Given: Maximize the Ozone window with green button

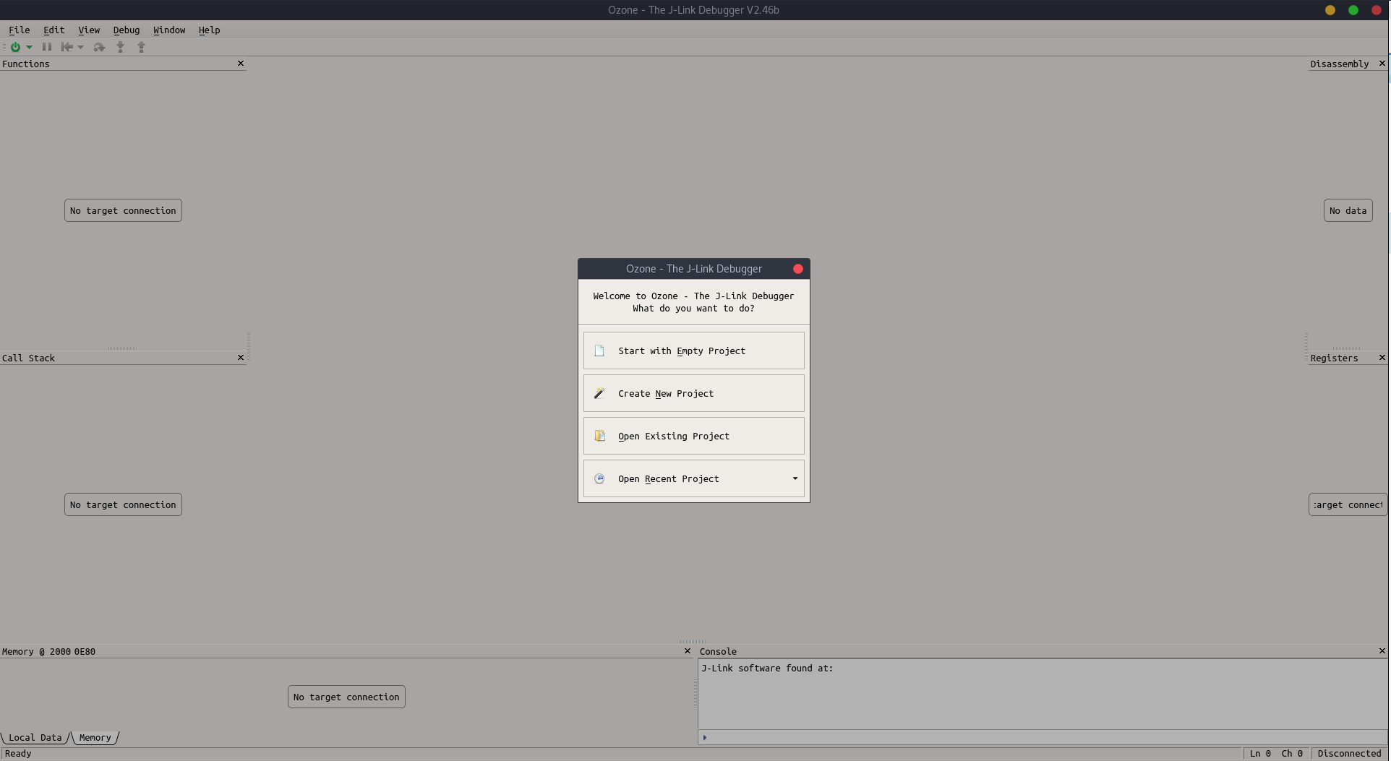Looking at the screenshot, I should [x=1353, y=10].
